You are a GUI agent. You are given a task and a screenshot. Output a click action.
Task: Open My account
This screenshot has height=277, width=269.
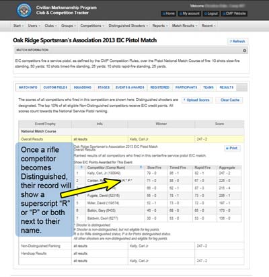[189, 13]
